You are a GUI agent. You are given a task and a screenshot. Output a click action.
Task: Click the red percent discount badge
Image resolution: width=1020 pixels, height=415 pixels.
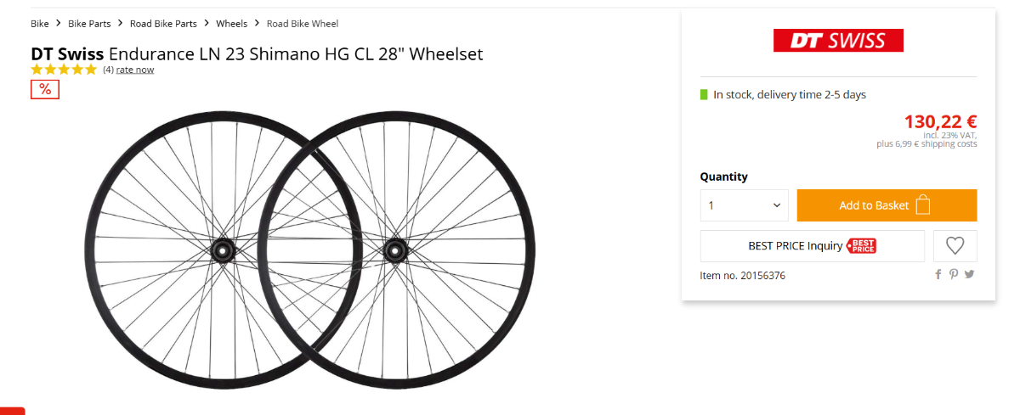click(45, 89)
